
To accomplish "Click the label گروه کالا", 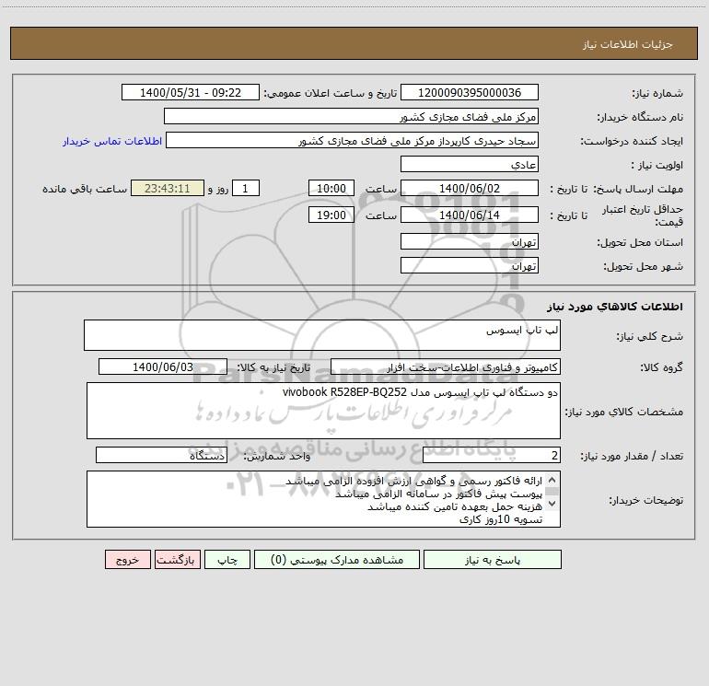I will pos(661,367).
